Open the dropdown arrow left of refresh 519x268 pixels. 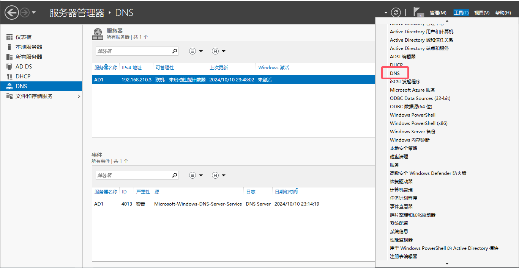coord(386,12)
